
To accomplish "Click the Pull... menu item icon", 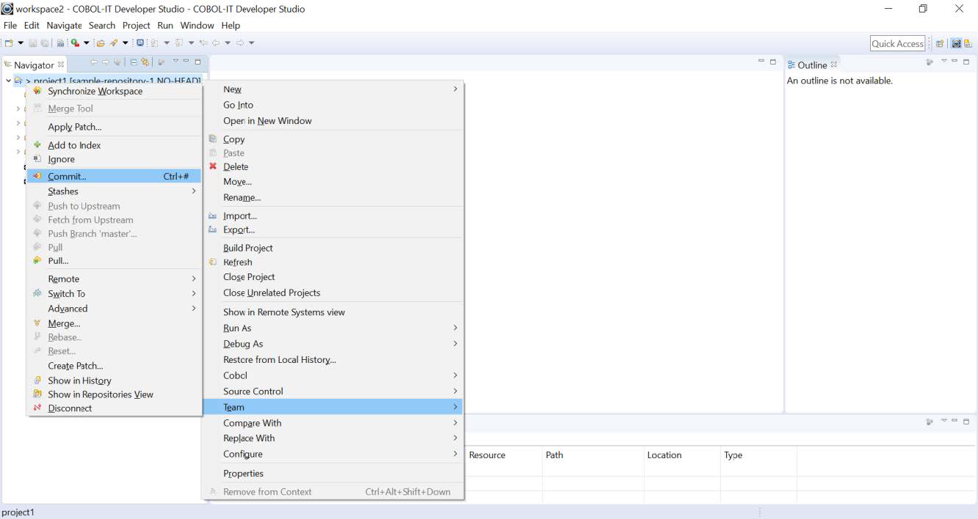I will 37,260.
